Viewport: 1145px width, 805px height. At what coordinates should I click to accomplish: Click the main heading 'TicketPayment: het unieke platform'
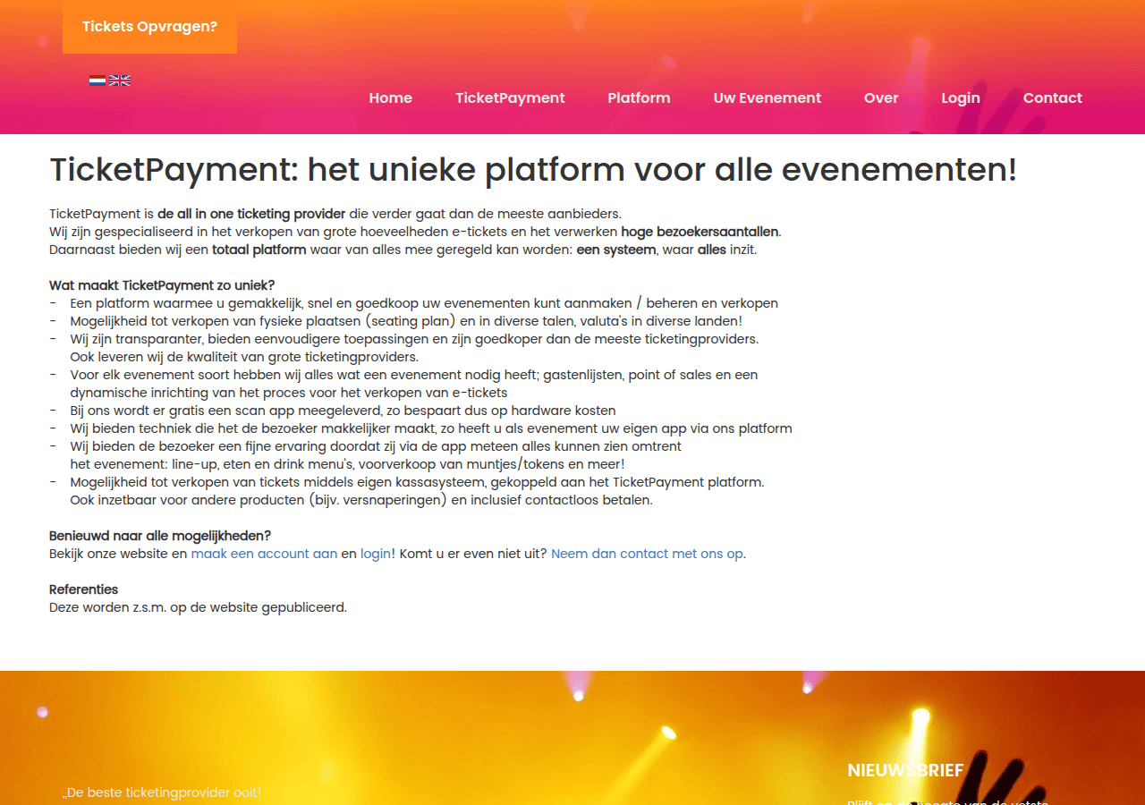[533, 170]
